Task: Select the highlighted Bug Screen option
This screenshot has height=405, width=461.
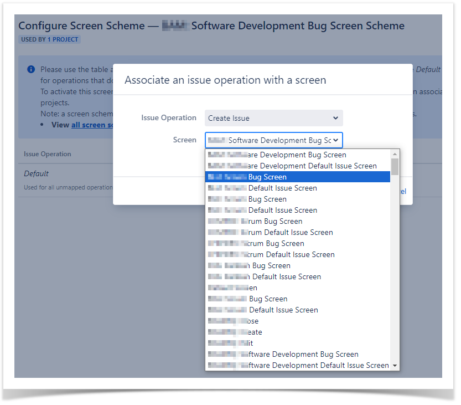Action: [x=298, y=177]
